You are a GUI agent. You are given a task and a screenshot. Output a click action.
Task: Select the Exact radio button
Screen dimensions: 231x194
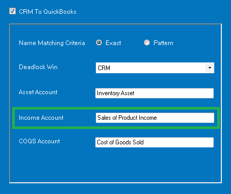tap(99, 42)
